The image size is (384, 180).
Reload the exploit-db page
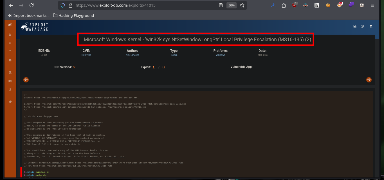(32, 5)
